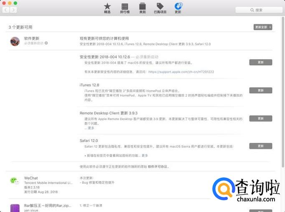Select the 现有更新可供您的计算机使用 heading
285x212 pixels.
104,38
